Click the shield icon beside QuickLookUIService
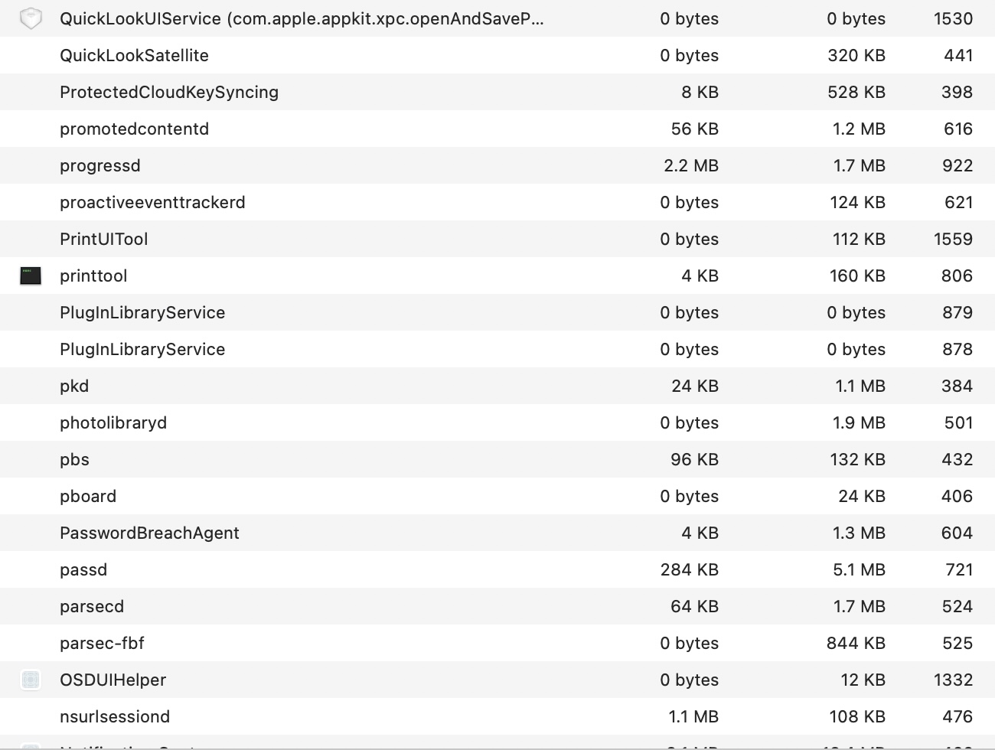This screenshot has height=750, width=995. coord(31,18)
